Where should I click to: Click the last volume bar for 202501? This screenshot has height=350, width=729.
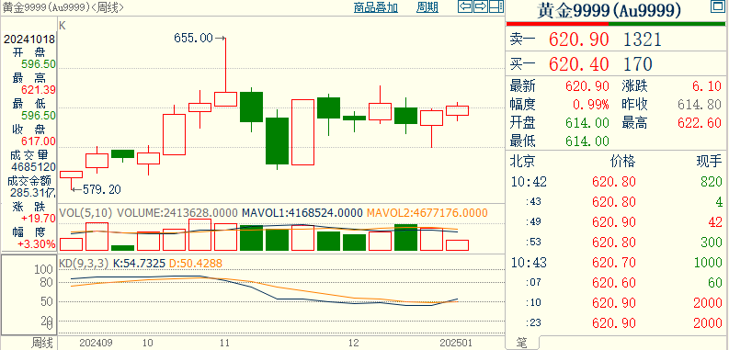(457, 245)
